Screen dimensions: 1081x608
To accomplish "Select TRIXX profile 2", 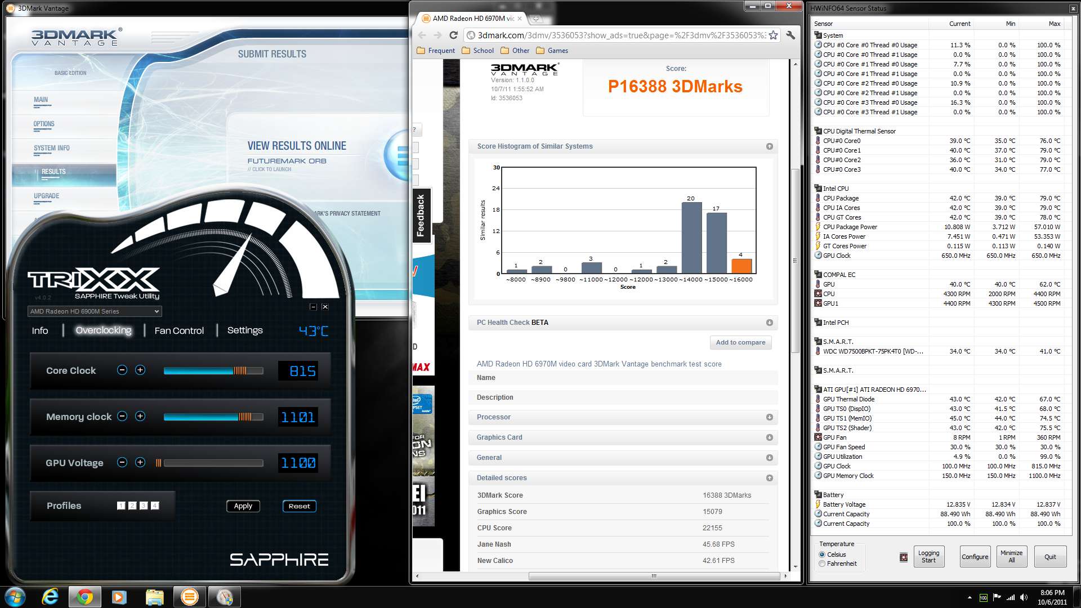I will tap(132, 506).
